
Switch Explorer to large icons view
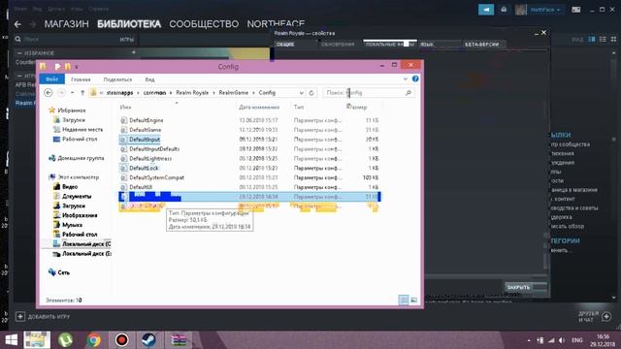[x=414, y=300]
